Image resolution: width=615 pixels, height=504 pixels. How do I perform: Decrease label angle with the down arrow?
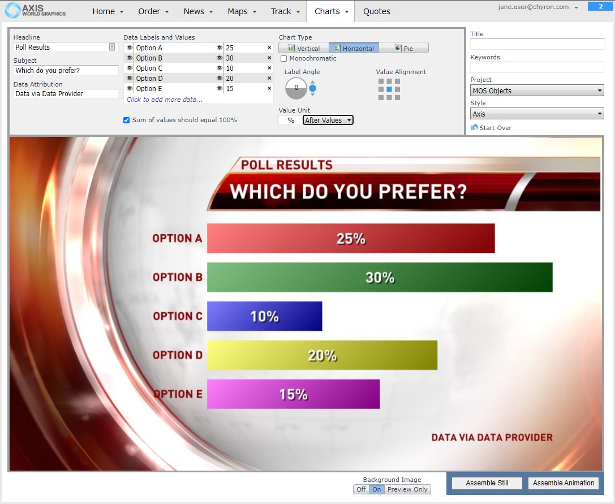pyautogui.click(x=313, y=94)
